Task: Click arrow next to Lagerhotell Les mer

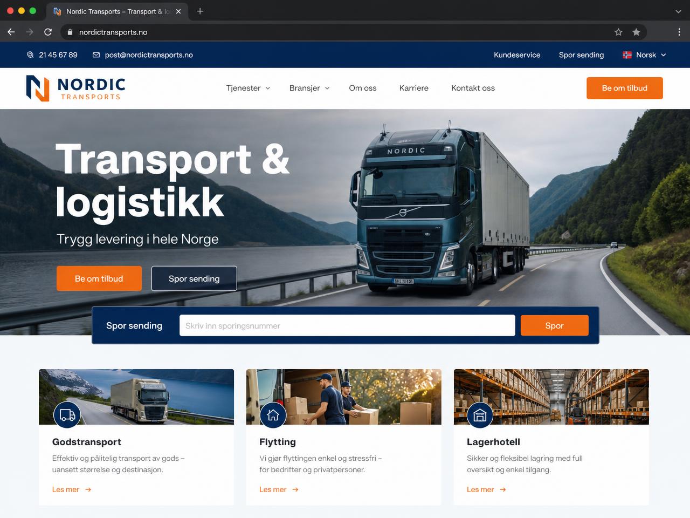Action: [x=503, y=489]
